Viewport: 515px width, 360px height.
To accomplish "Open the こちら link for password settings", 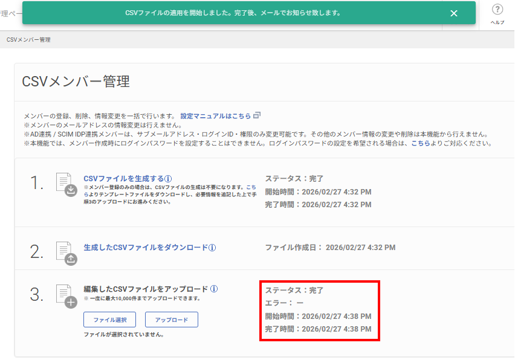I will pos(421,143).
